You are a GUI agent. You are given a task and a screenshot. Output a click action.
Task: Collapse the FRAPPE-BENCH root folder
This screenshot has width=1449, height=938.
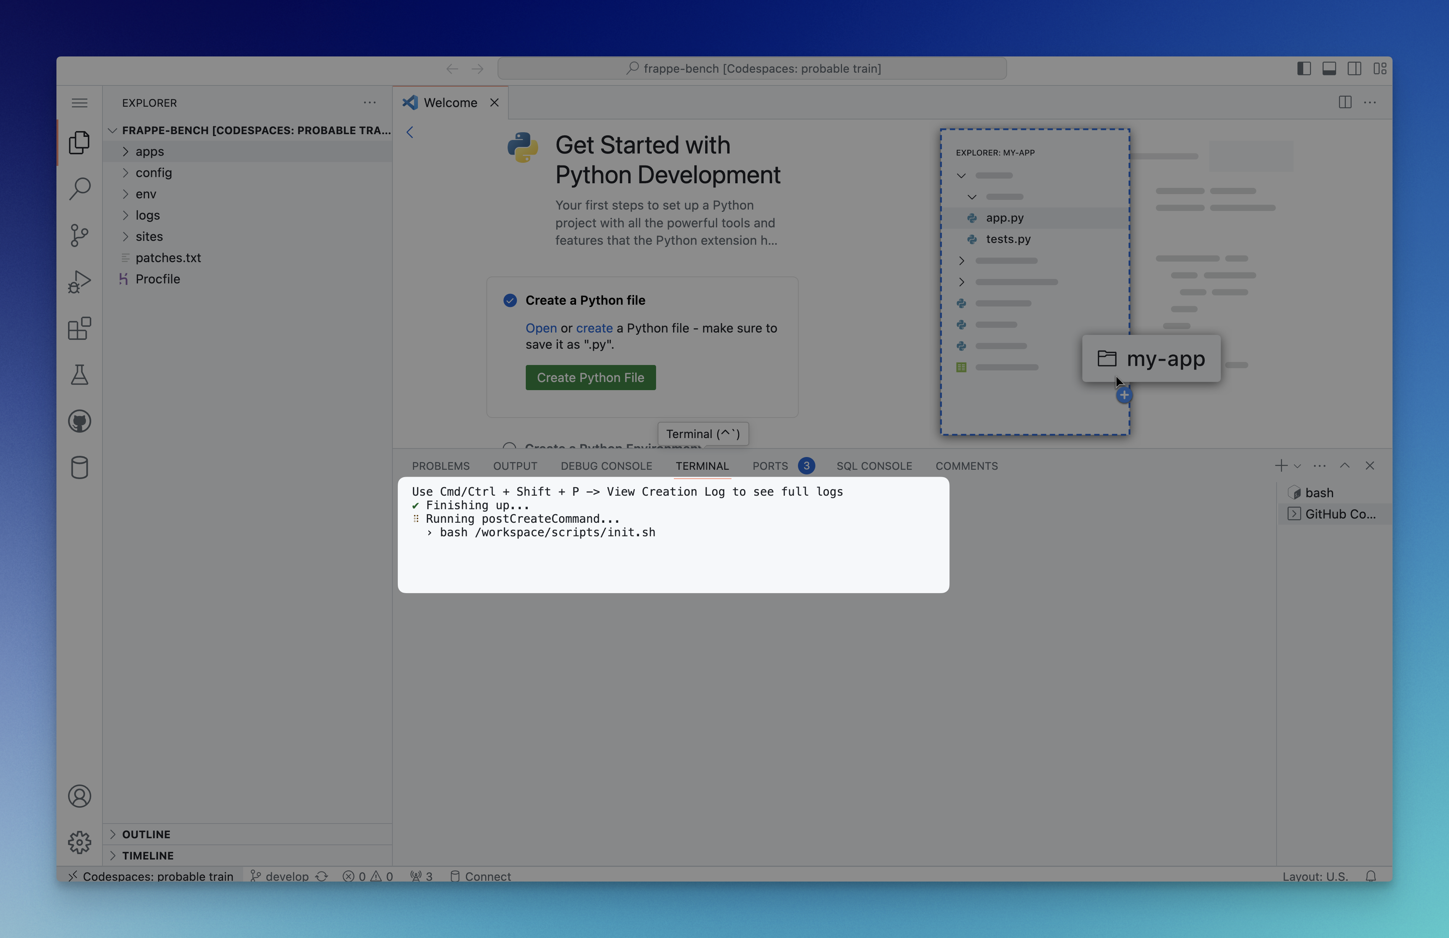click(x=247, y=130)
